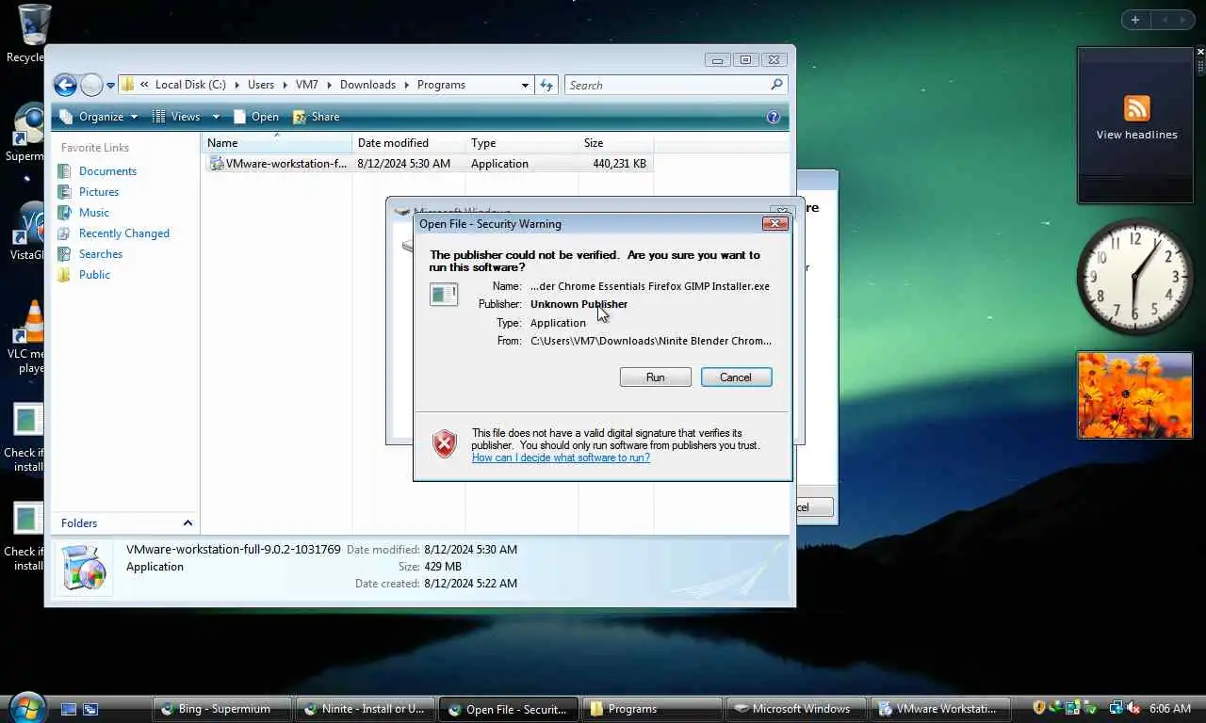Open 'How can I decide what software to run?' link
This screenshot has width=1206, height=723.
coord(561,458)
